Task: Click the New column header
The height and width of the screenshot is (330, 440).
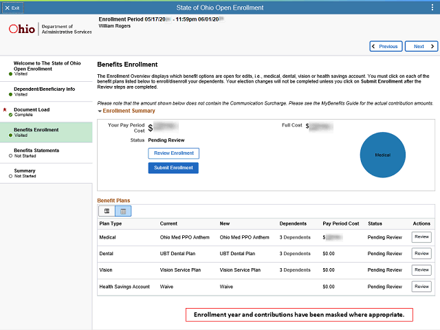Action: 225,223
